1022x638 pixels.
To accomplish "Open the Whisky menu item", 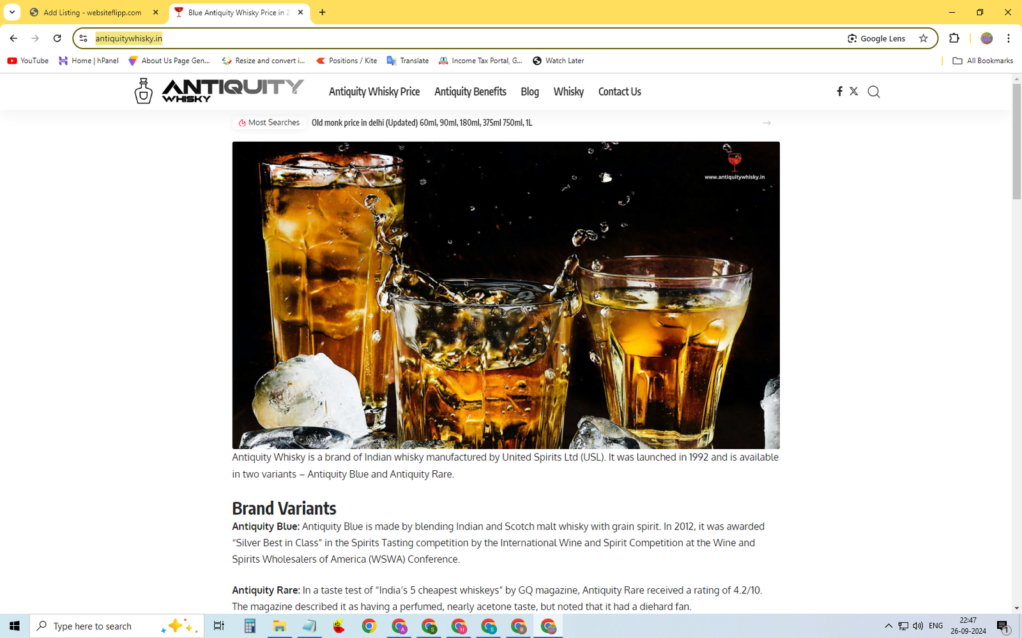I will (568, 91).
